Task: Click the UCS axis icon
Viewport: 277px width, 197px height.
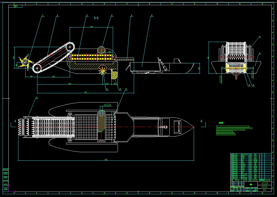Action: pyautogui.click(x=12, y=188)
